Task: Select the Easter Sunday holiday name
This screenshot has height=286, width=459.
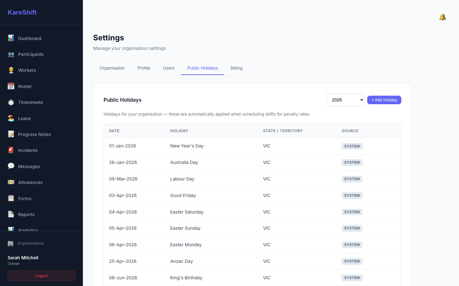Action: (x=185, y=228)
